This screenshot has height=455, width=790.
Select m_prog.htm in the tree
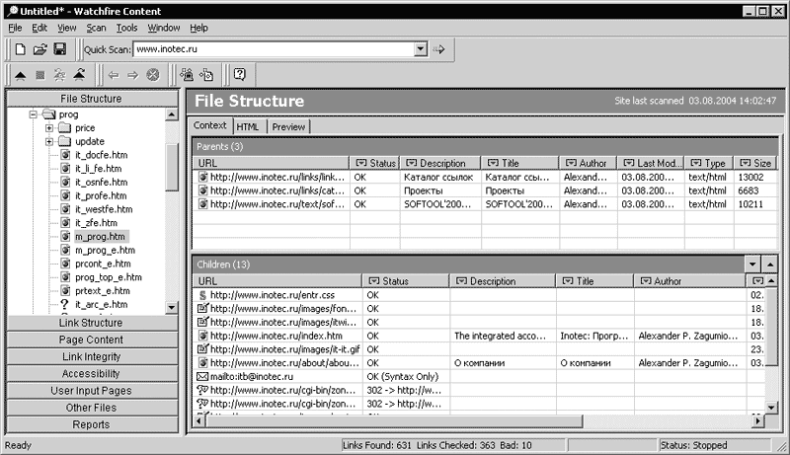tap(100, 236)
